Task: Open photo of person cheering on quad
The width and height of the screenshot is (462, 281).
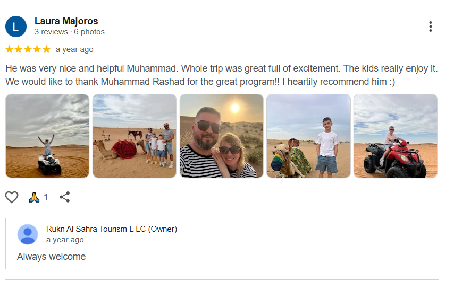Action: pyautogui.click(x=47, y=136)
